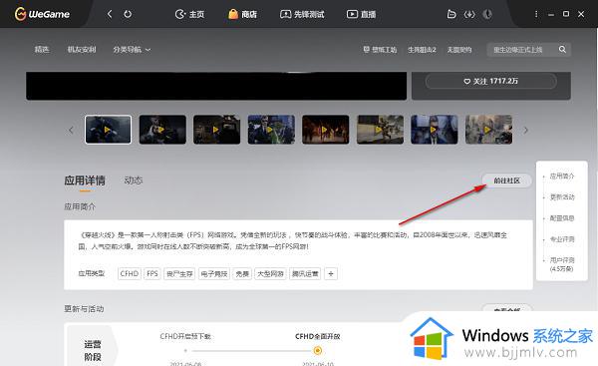Jump to 用户评测 in side navigation
This screenshot has height=366, width=598.
tap(562, 264)
